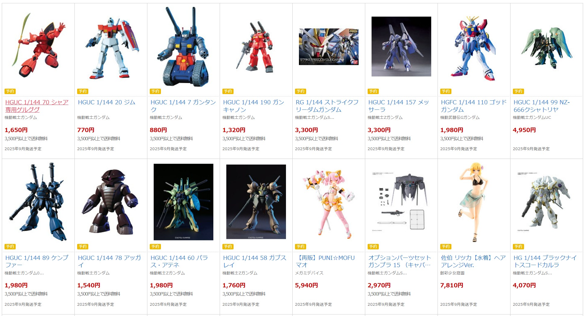This screenshot has height=316, width=584.
Task: Click the Strike Freedom Gundam box image
Action: pos(328,47)
